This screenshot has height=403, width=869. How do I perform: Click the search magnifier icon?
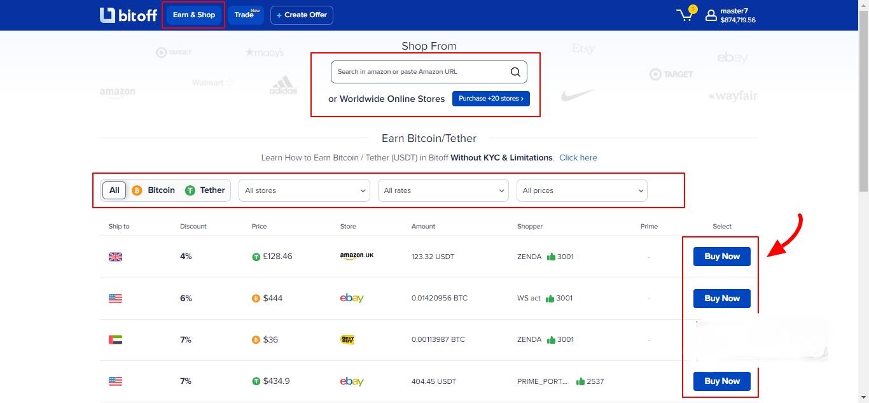tap(515, 72)
